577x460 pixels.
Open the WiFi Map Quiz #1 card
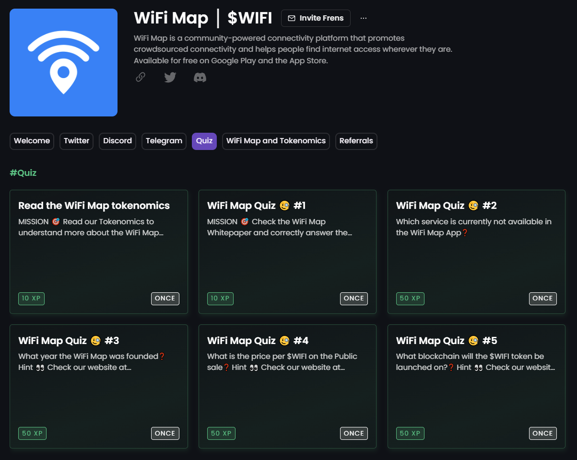pos(287,252)
